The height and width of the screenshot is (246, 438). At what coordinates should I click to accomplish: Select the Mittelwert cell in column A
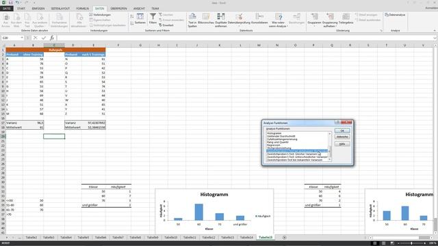(15, 127)
